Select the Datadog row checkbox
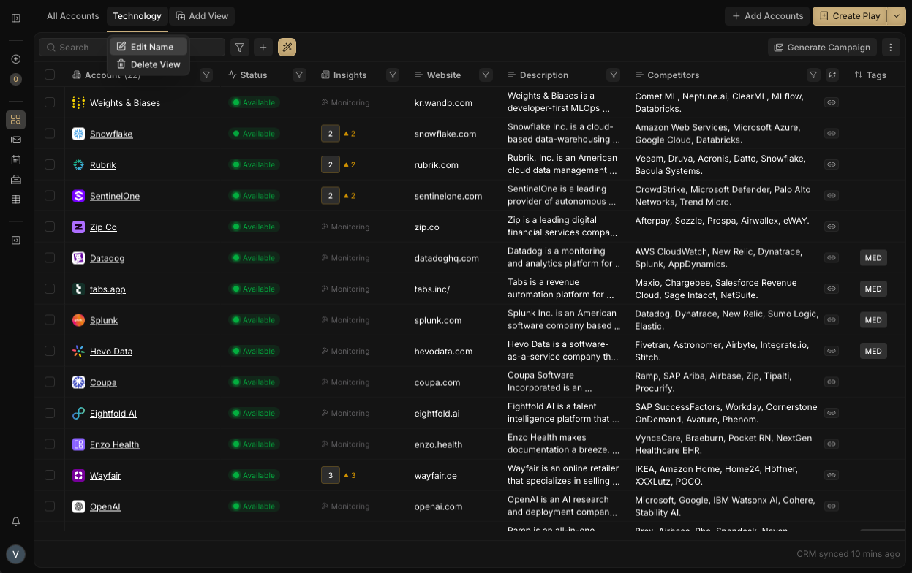 point(50,258)
